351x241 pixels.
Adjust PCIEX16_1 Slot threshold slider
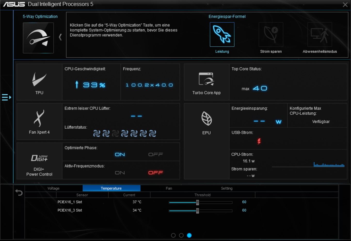(197, 202)
